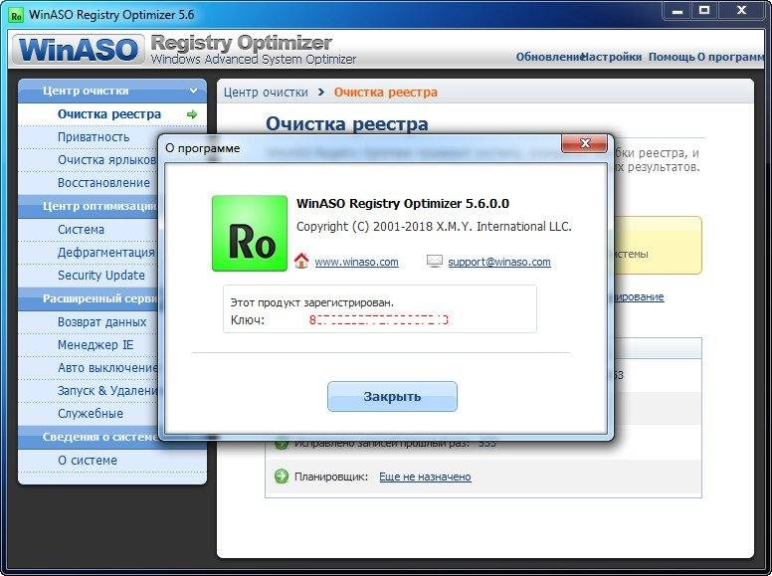Click the green Ro application logo in dialog

coord(250,234)
